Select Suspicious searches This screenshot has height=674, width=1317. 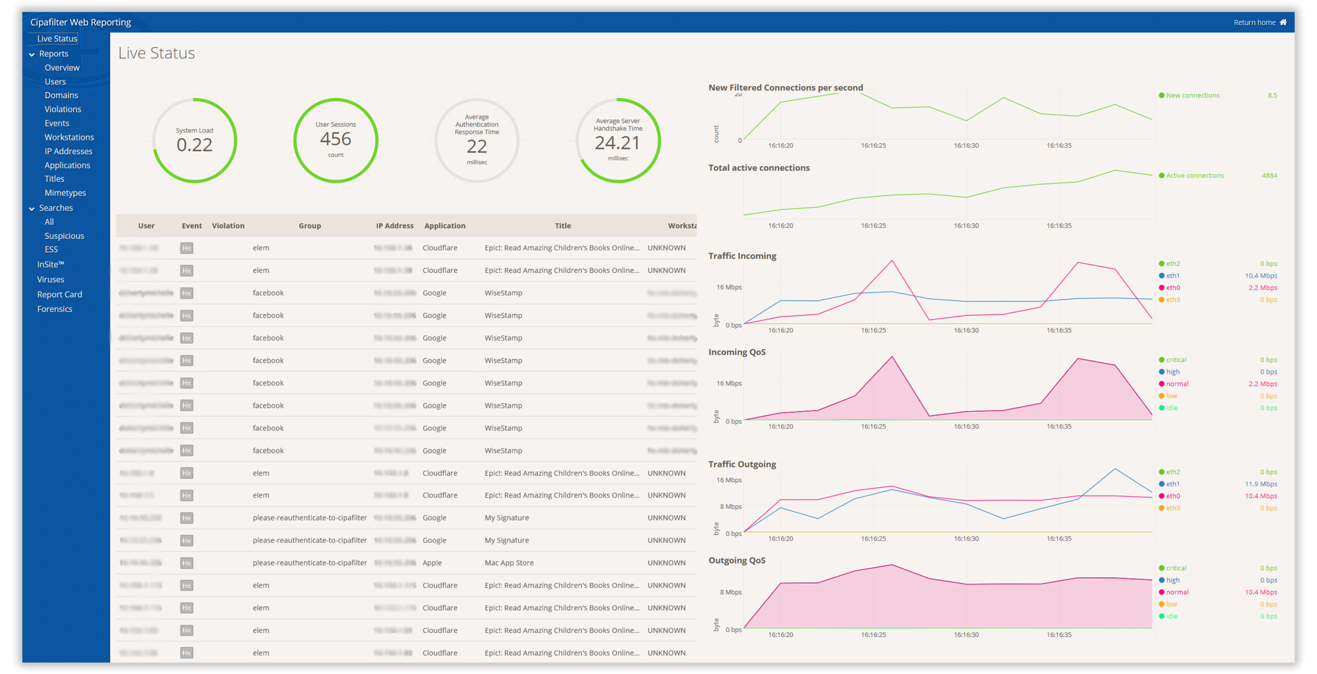(64, 236)
